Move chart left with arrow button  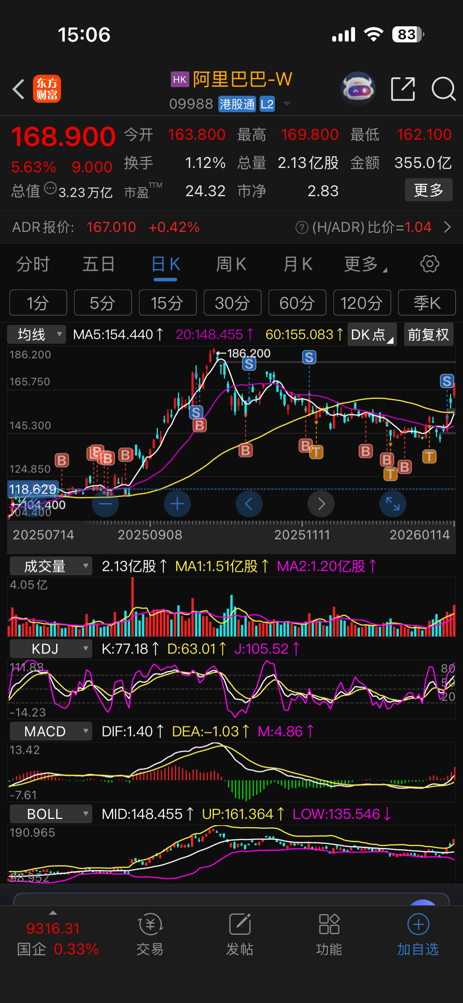249,503
